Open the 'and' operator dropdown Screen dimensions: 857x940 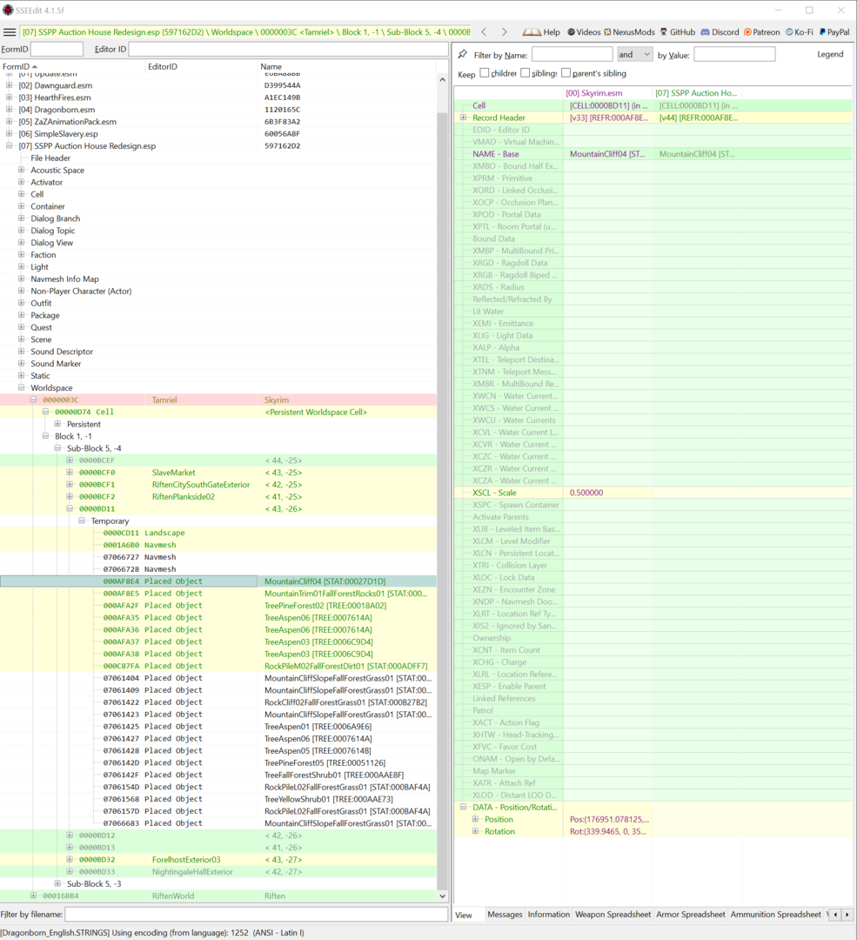tap(634, 55)
